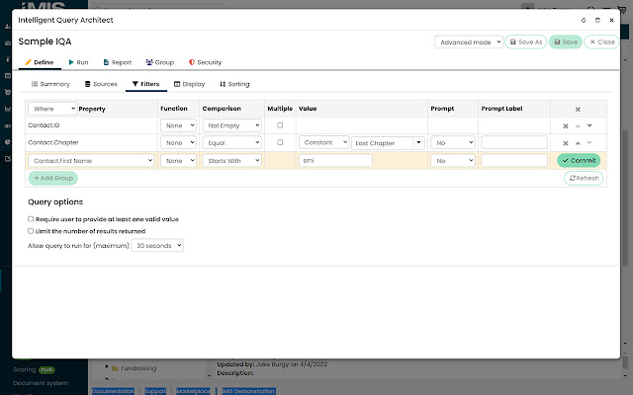Click Prompt Label field in new filter row
633x395 pixels.
point(514,160)
